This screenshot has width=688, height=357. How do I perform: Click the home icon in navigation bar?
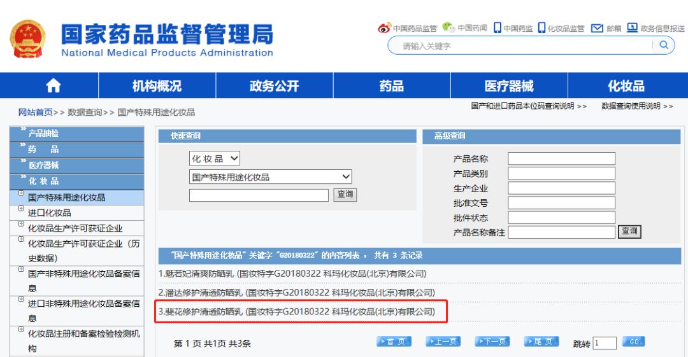click(53, 85)
